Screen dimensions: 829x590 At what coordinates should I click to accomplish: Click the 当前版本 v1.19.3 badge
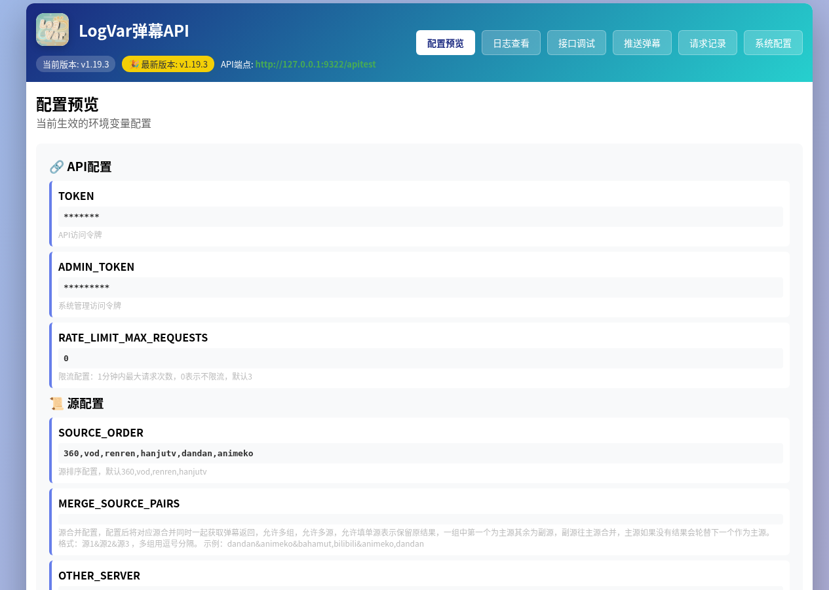click(x=76, y=64)
